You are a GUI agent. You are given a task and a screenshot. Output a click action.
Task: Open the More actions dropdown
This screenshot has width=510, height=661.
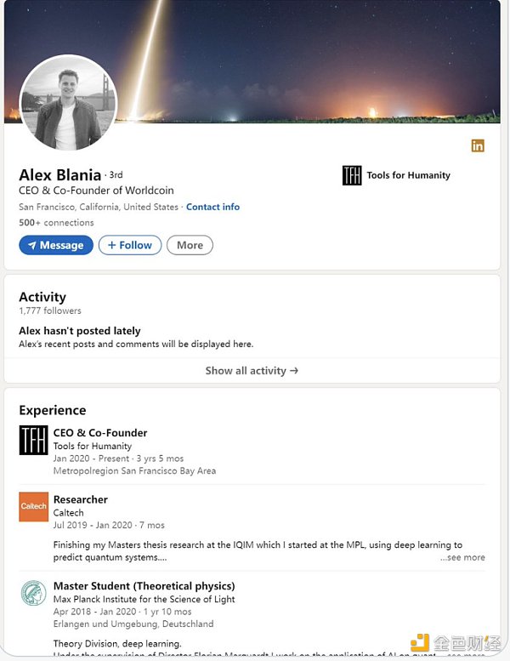point(190,245)
